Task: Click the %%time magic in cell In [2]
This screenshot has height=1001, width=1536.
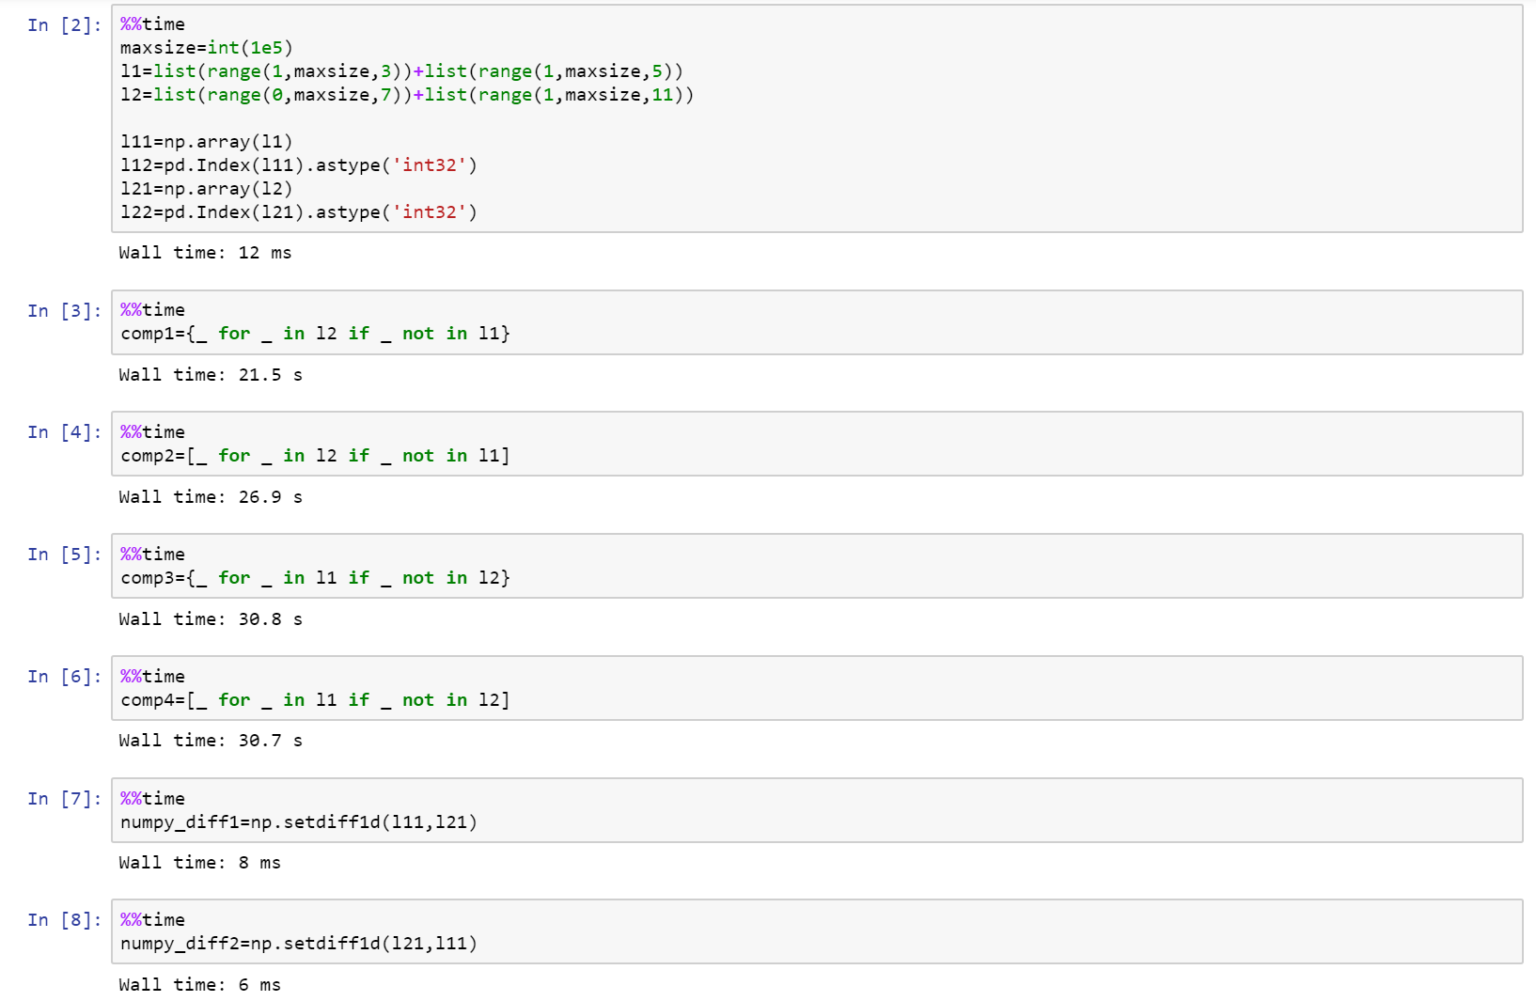Action: (153, 24)
